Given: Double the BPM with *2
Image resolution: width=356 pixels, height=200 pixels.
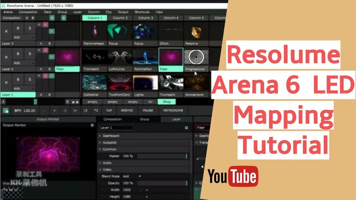Looking at the screenshot, I should tap(96, 111).
